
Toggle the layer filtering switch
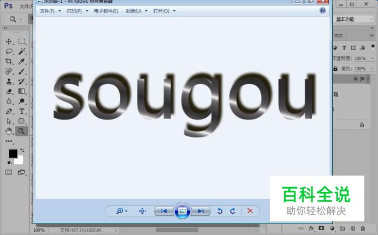tap(373, 47)
